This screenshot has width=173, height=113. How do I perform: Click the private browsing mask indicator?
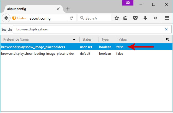tap(128, 3)
